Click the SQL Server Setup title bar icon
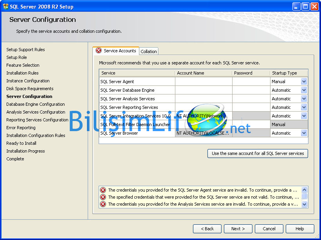Image resolution: width=321 pixels, height=240 pixels. tap(6, 7)
